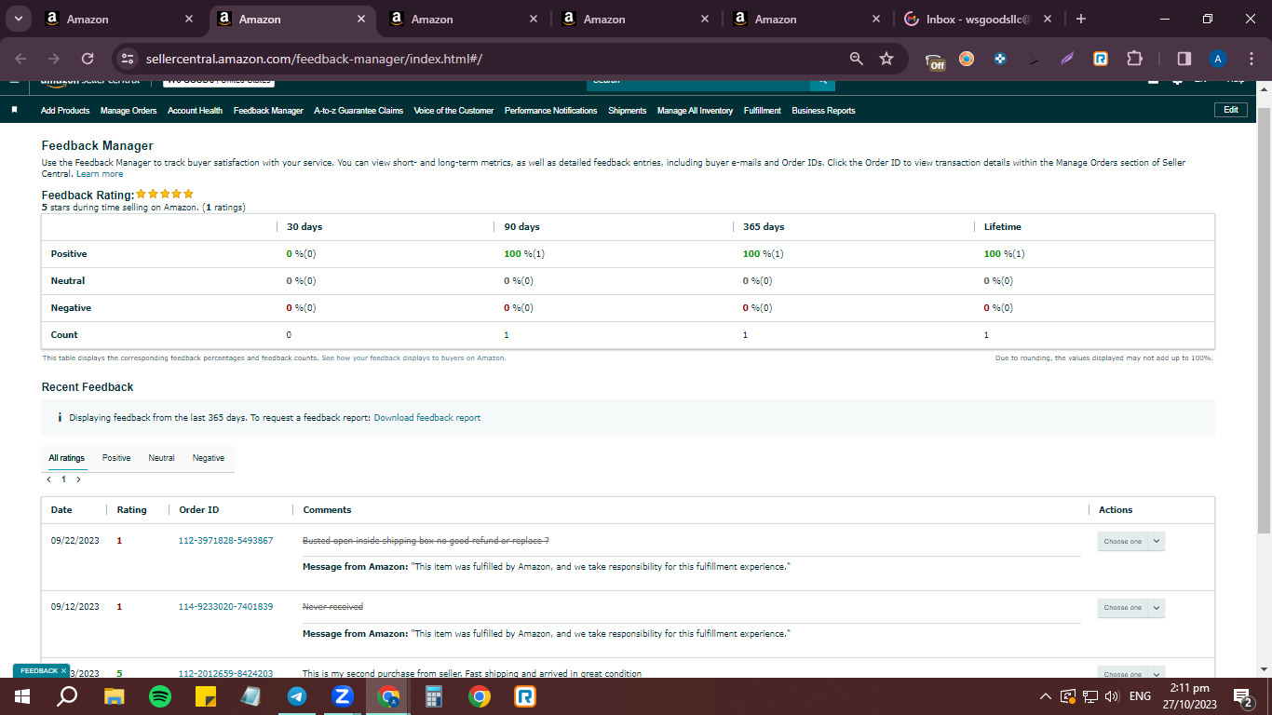Switch to the Positive feedback tab
Screen dimensions: 1272x715
pyautogui.click(x=116, y=458)
